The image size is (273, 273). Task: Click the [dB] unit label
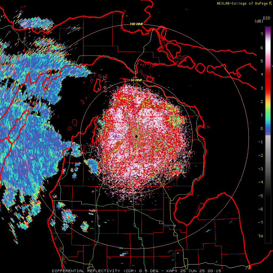coord(259,21)
